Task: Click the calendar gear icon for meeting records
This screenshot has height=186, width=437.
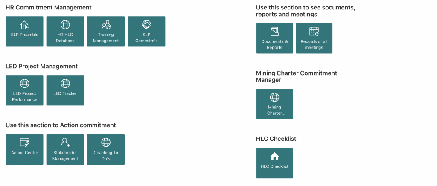Action: (314, 32)
